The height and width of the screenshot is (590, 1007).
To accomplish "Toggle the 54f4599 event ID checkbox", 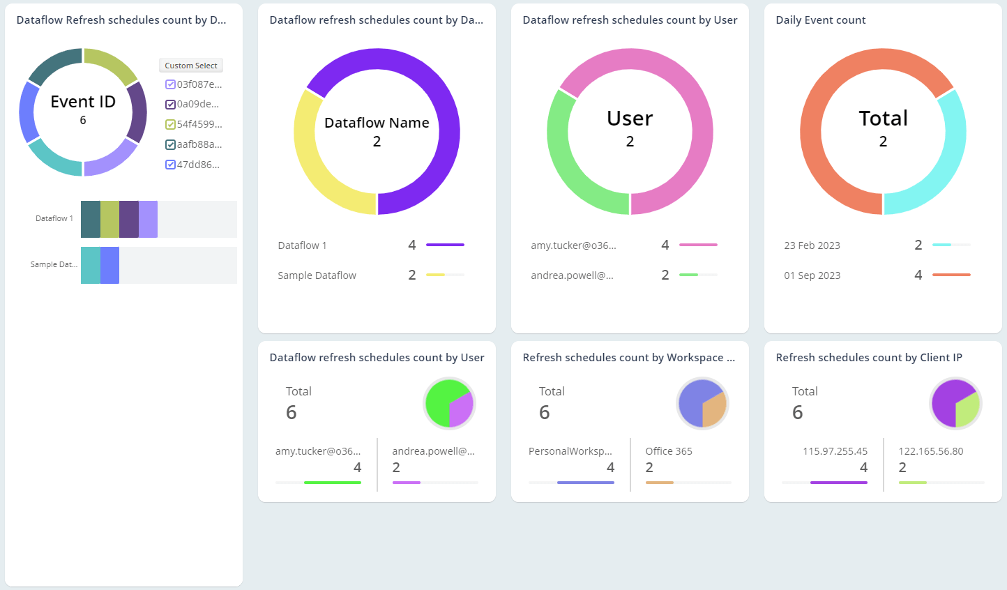I will pyautogui.click(x=169, y=124).
